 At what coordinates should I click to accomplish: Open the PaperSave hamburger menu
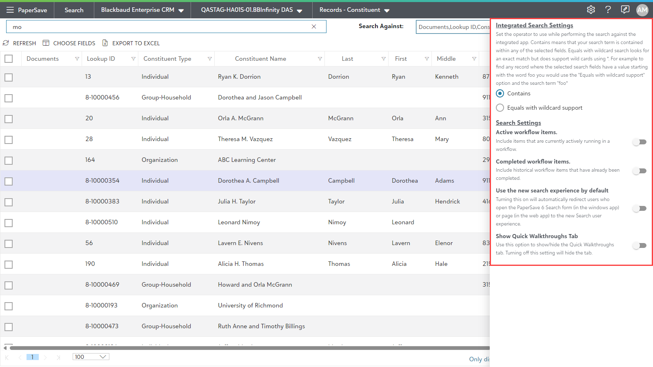[10, 10]
